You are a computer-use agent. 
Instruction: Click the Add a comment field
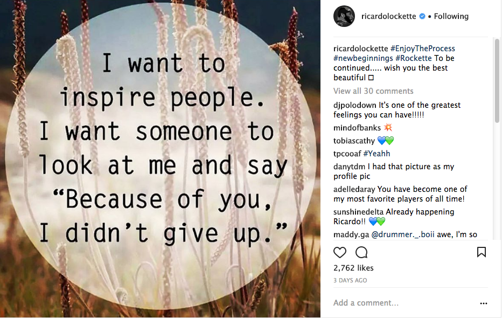[399, 303]
